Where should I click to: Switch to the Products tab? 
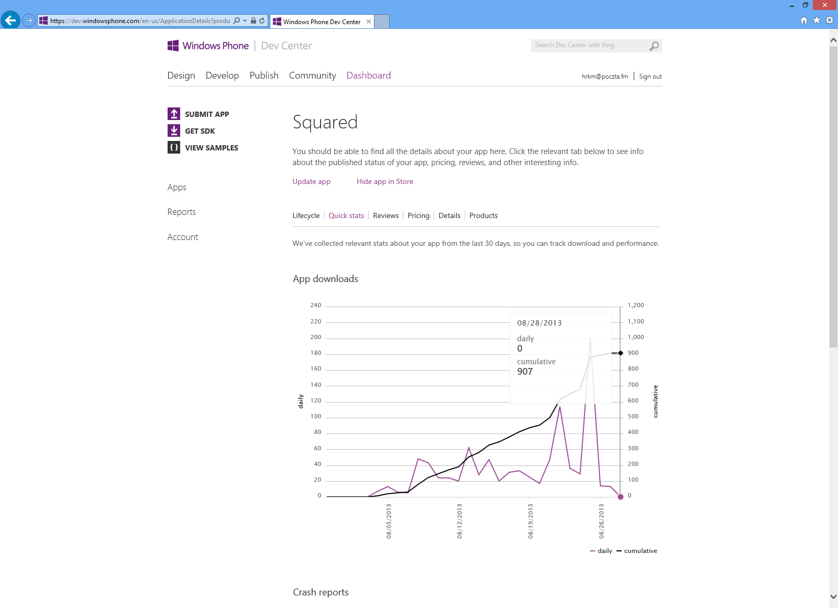tap(483, 215)
